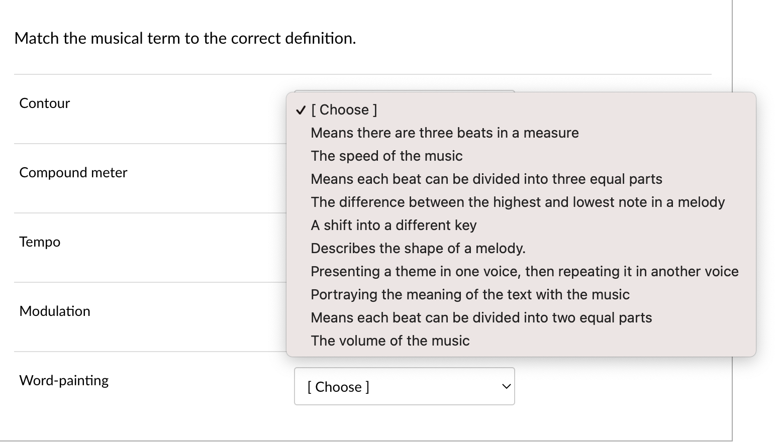Pick "Presenting a theme in one voice" option
780x446 pixels.
524,271
